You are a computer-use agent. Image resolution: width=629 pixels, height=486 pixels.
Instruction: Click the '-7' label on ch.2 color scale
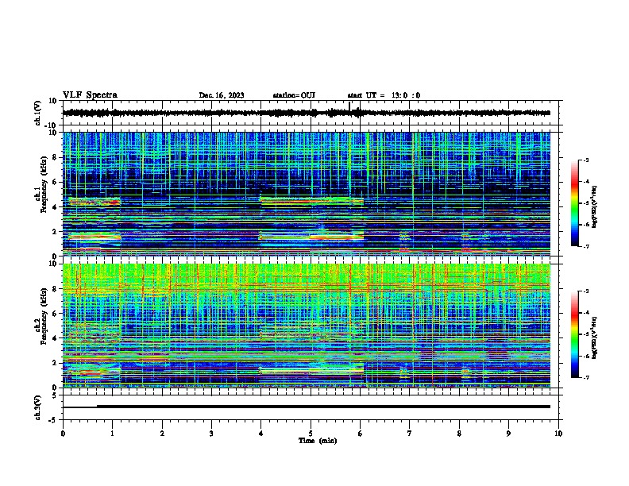coord(585,377)
